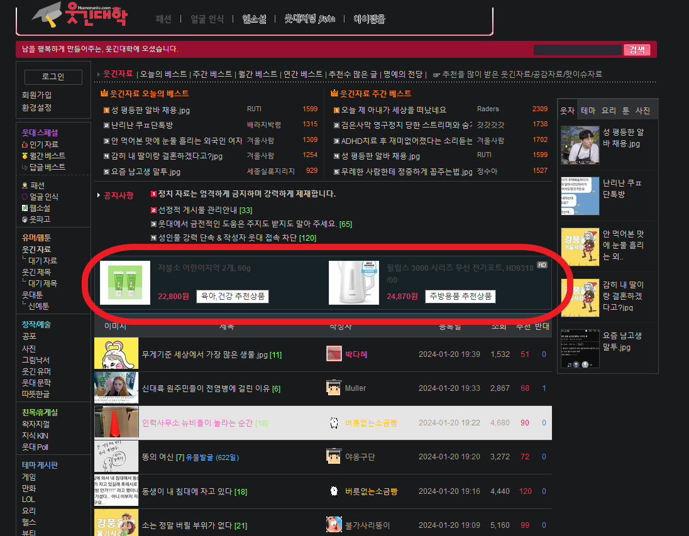Click Muller's pixel avatar icon

[x=334, y=388]
